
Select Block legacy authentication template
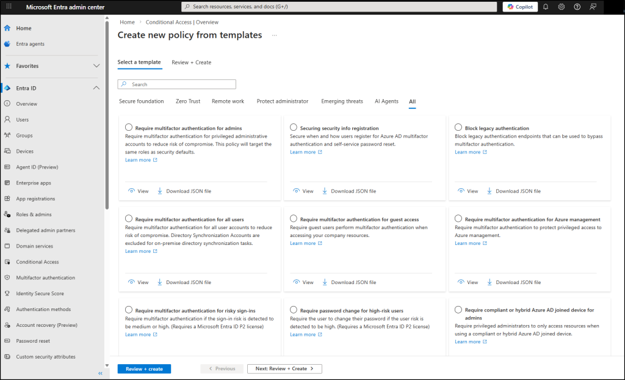point(458,128)
